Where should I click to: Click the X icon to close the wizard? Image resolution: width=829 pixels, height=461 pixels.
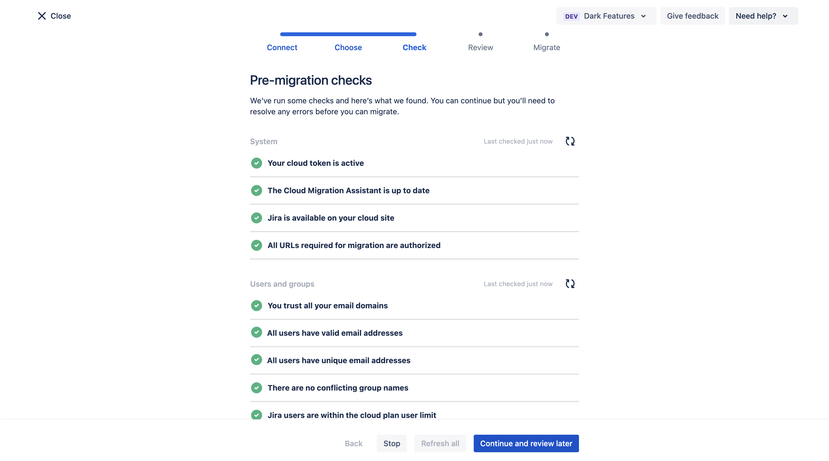click(x=42, y=16)
